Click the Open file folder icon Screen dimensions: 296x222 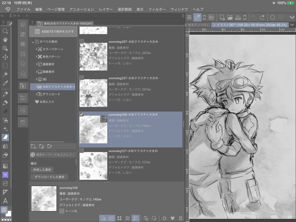tap(230, 17)
